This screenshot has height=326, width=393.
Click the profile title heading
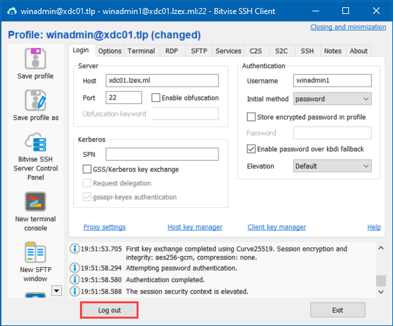(105, 35)
